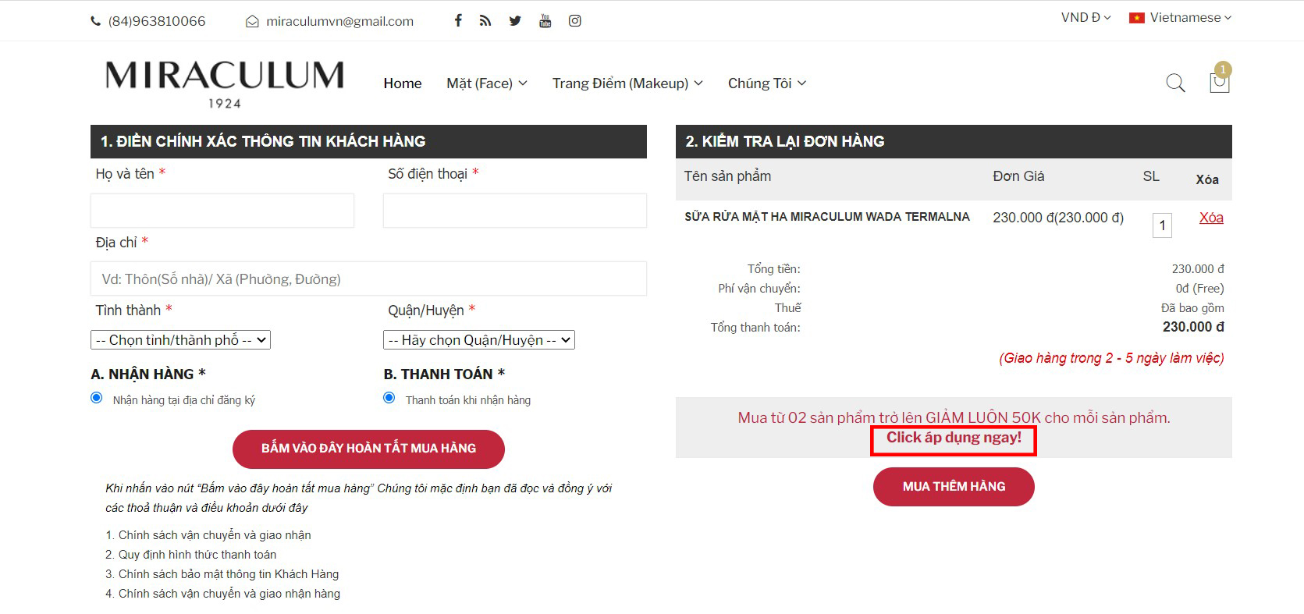
Task: Click the "Đã bao gồm" tax value
Action: click(1192, 308)
